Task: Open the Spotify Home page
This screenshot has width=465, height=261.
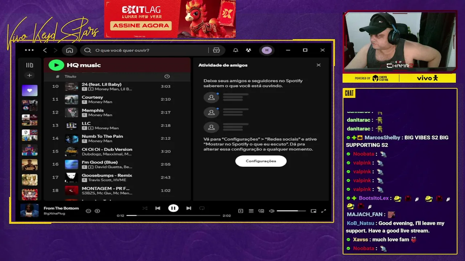Action: pos(69,50)
